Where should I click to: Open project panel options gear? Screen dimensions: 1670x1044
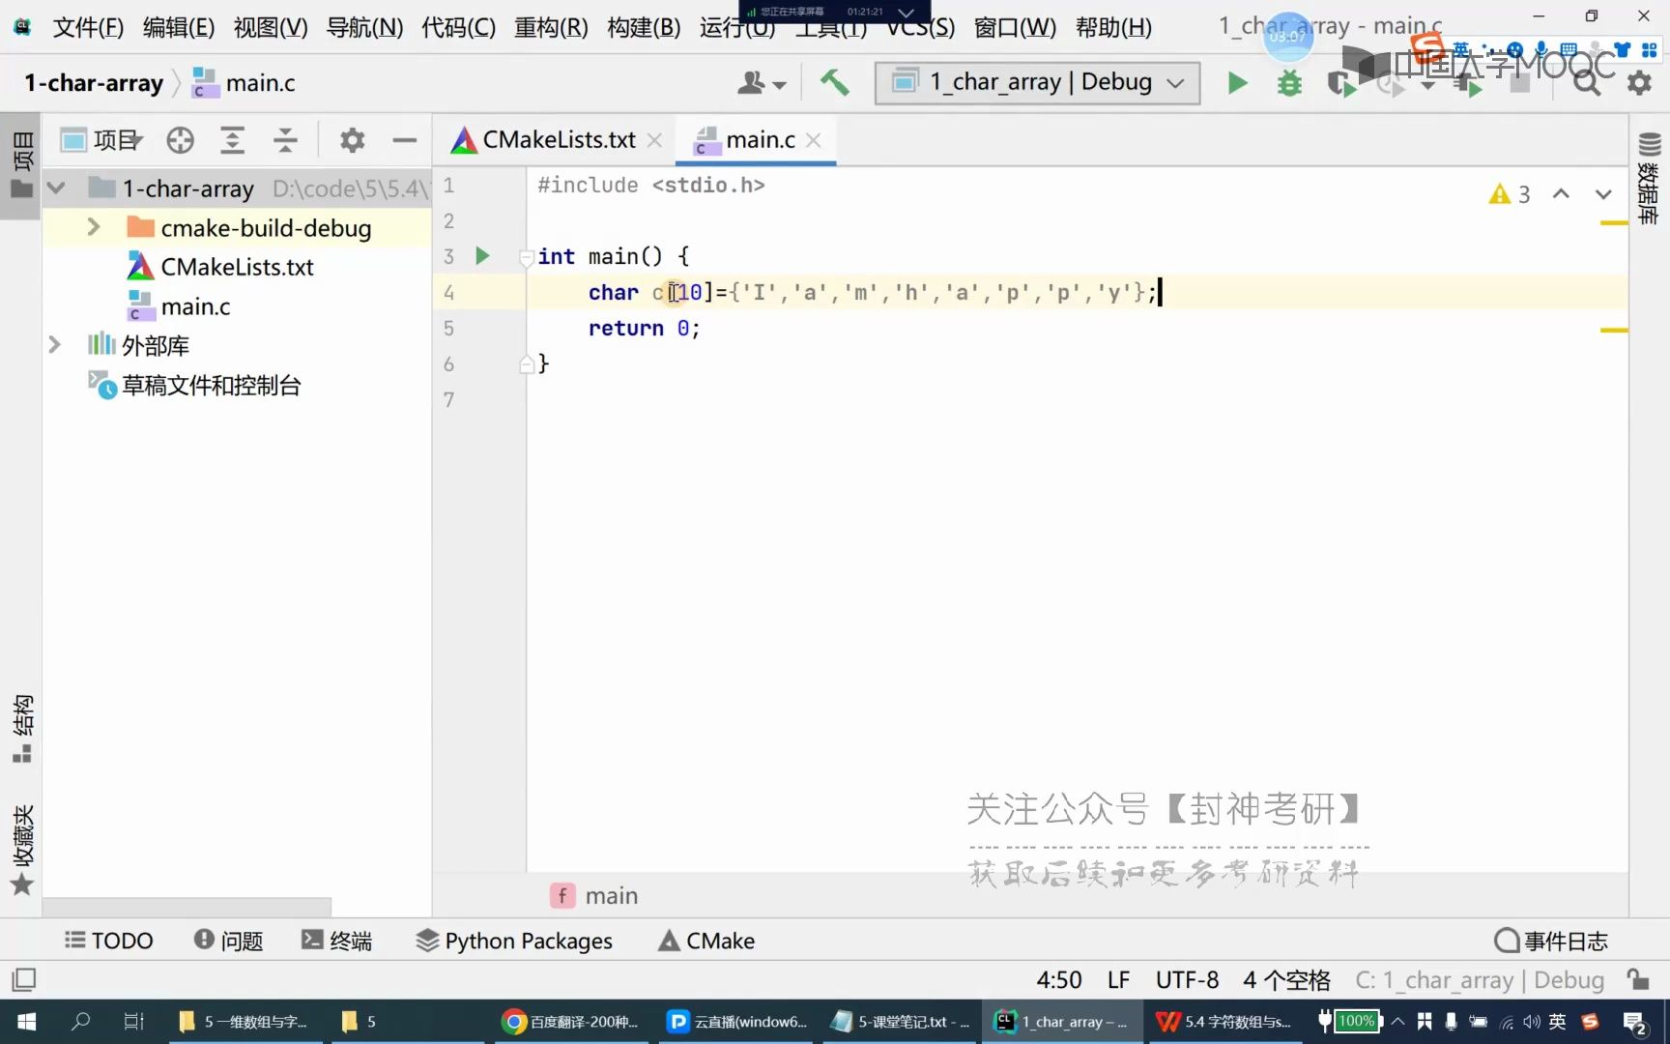(x=352, y=141)
